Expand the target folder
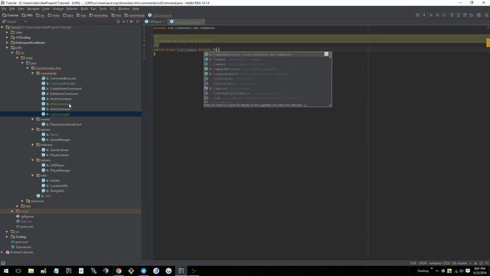 point(12,212)
